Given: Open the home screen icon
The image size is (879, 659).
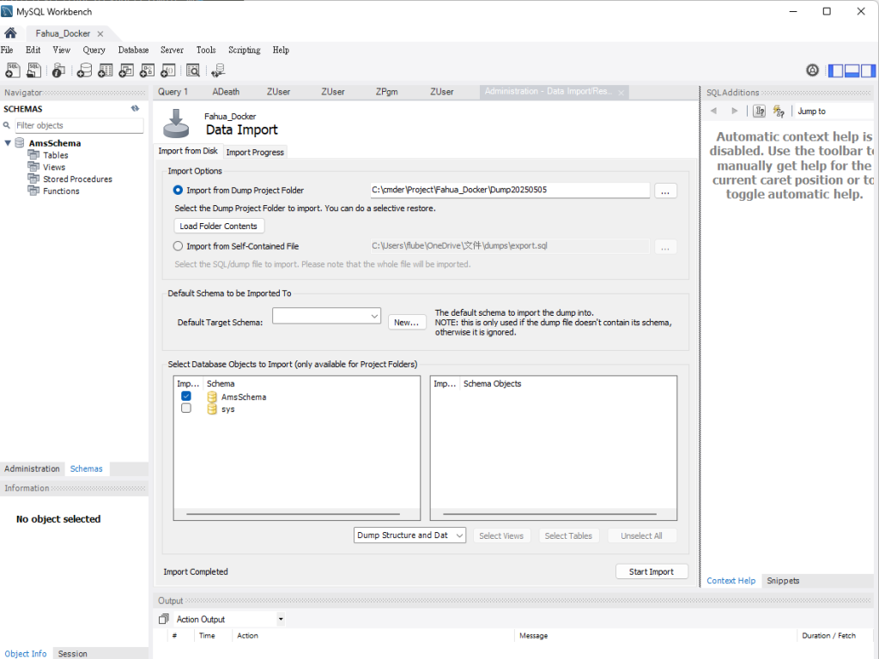Looking at the screenshot, I should coord(10,33).
